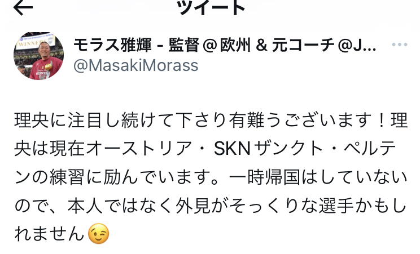Open the @MasakiMorass handle profile
Viewport: 420px width, 254px height.
[136, 65]
